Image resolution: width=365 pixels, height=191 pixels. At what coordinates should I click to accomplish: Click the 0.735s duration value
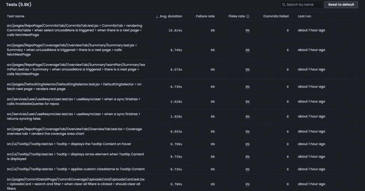point(176,169)
